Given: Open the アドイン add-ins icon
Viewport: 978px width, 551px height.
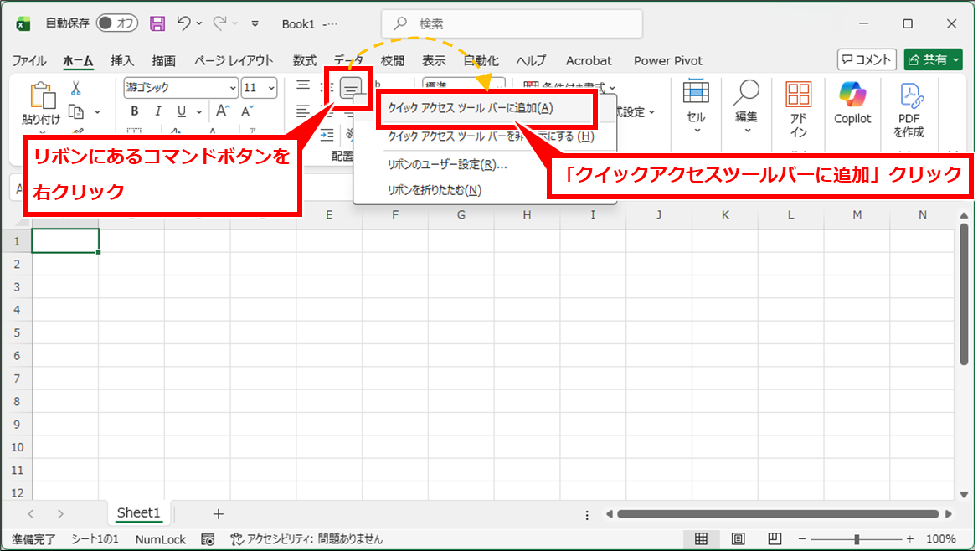Looking at the screenshot, I should pos(798,109).
